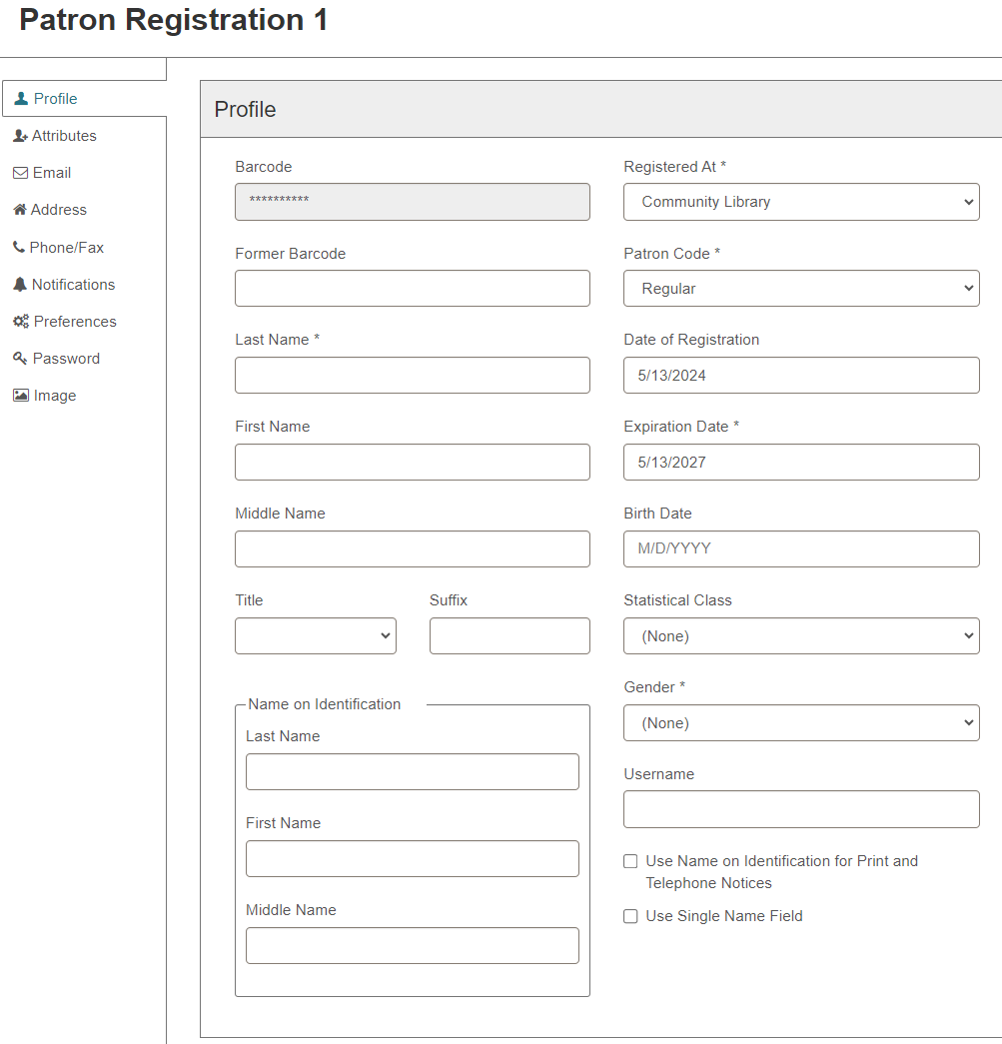Image resolution: width=1002 pixels, height=1044 pixels.
Task: Check the Use Single Name Field box
Action: tap(630, 916)
